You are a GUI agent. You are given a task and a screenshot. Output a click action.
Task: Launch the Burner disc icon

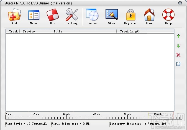[92, 15]
